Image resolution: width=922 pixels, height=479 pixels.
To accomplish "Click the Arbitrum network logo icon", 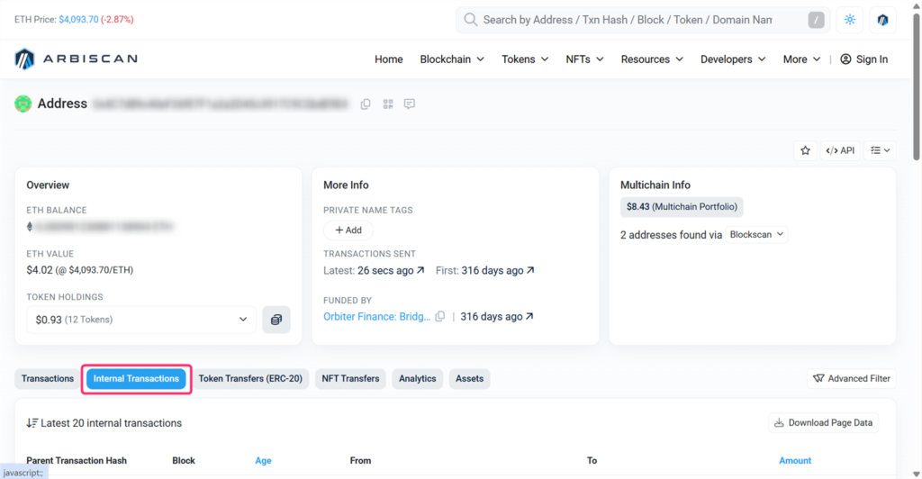I will point(882,20).
